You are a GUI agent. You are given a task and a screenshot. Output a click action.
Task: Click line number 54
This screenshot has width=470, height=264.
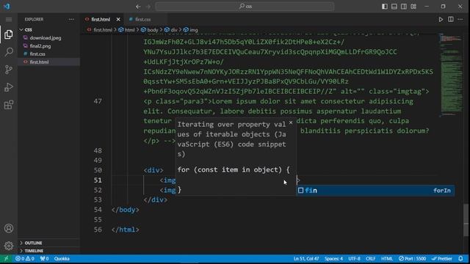tap(98, 210)
